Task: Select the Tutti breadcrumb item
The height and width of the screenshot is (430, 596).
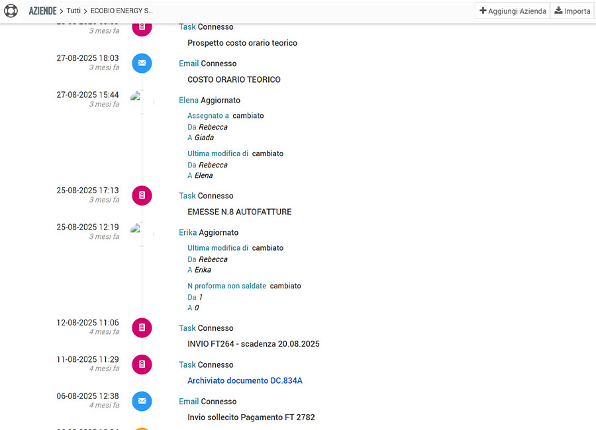Action: [x=74, y=11]
